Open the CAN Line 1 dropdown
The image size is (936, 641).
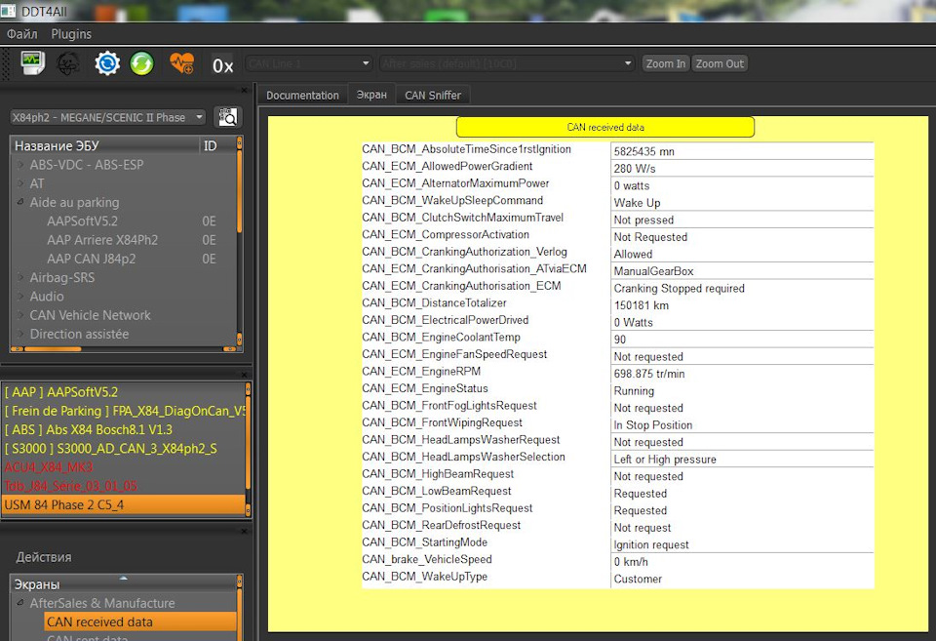(309, 63)
